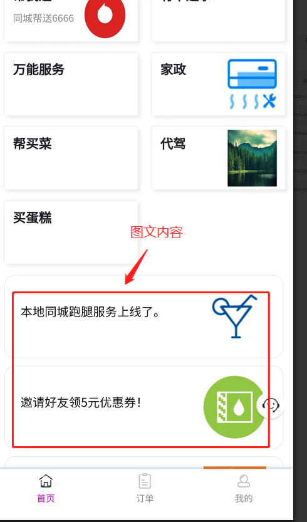
Task: Open the 邀请好友领5元优惠券 promotion
Action: coord(144,407)
